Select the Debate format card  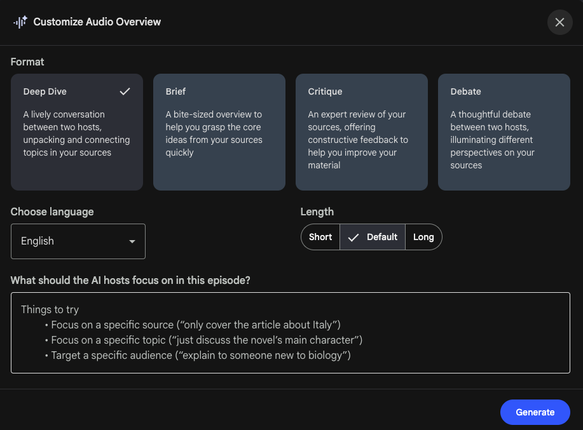coord(504,131)
